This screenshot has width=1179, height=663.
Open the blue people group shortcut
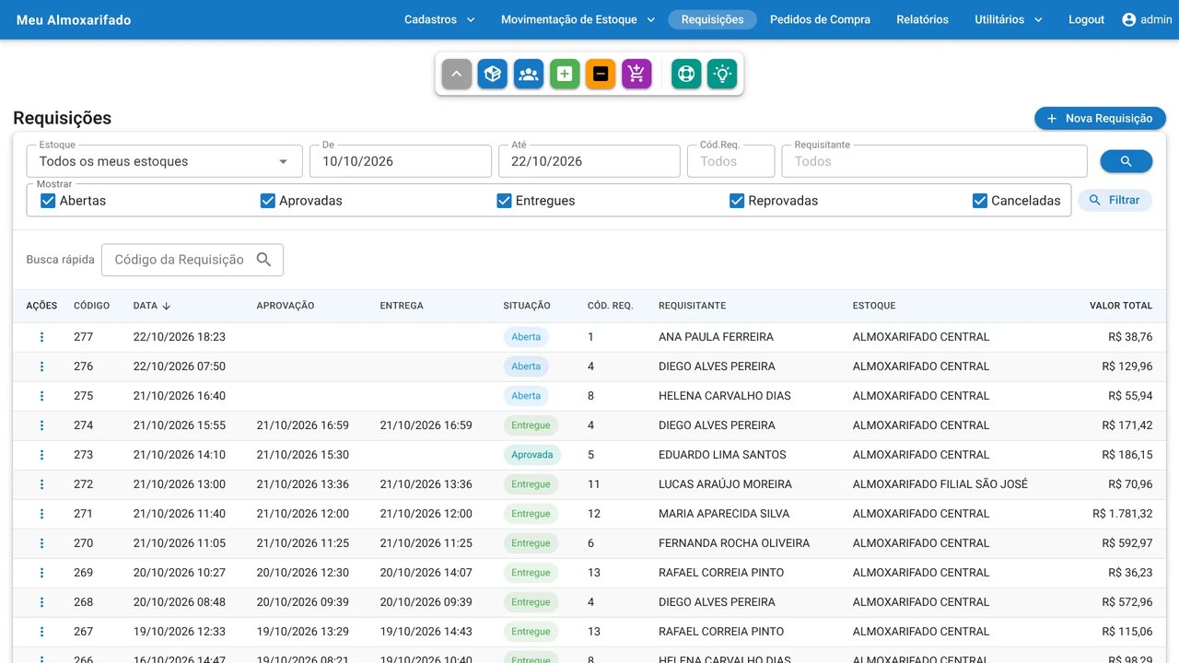(529, 74)
